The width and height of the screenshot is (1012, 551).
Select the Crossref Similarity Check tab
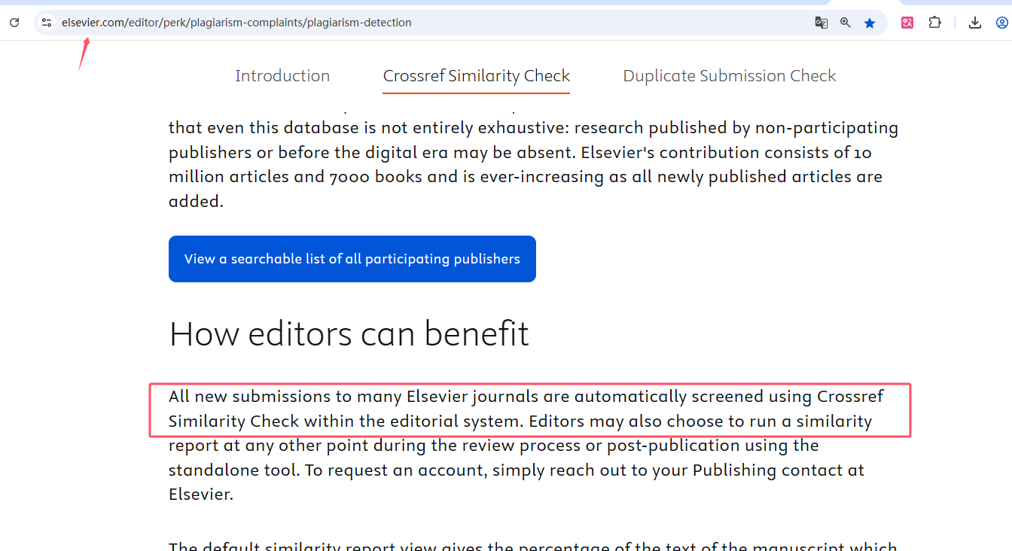(x=477, y=76)
